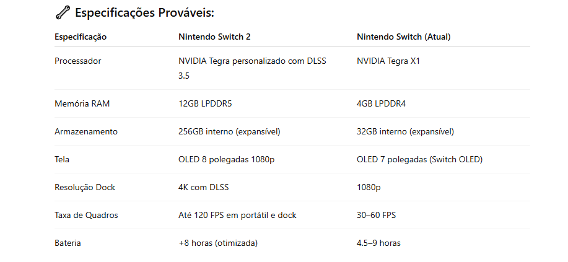568x262 pixels.
Task: Click the +8 horas (otimizada) cell
Action: (x=218, y=243)
